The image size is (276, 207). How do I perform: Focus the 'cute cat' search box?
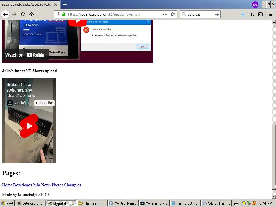tap(200, 14)
